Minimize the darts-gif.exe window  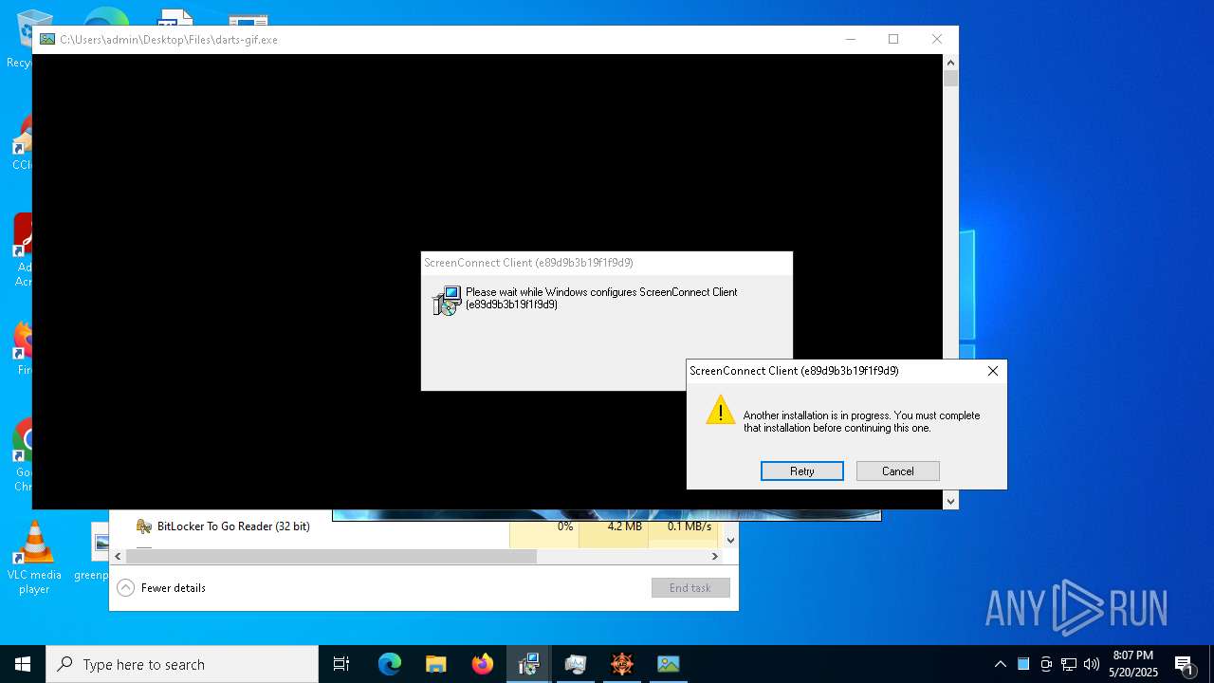tap(850, 39)
